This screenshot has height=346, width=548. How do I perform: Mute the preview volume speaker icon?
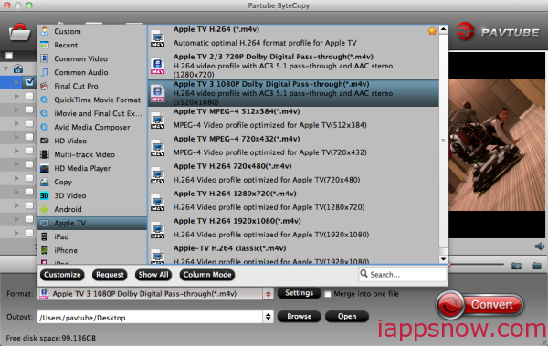(540, 246)
